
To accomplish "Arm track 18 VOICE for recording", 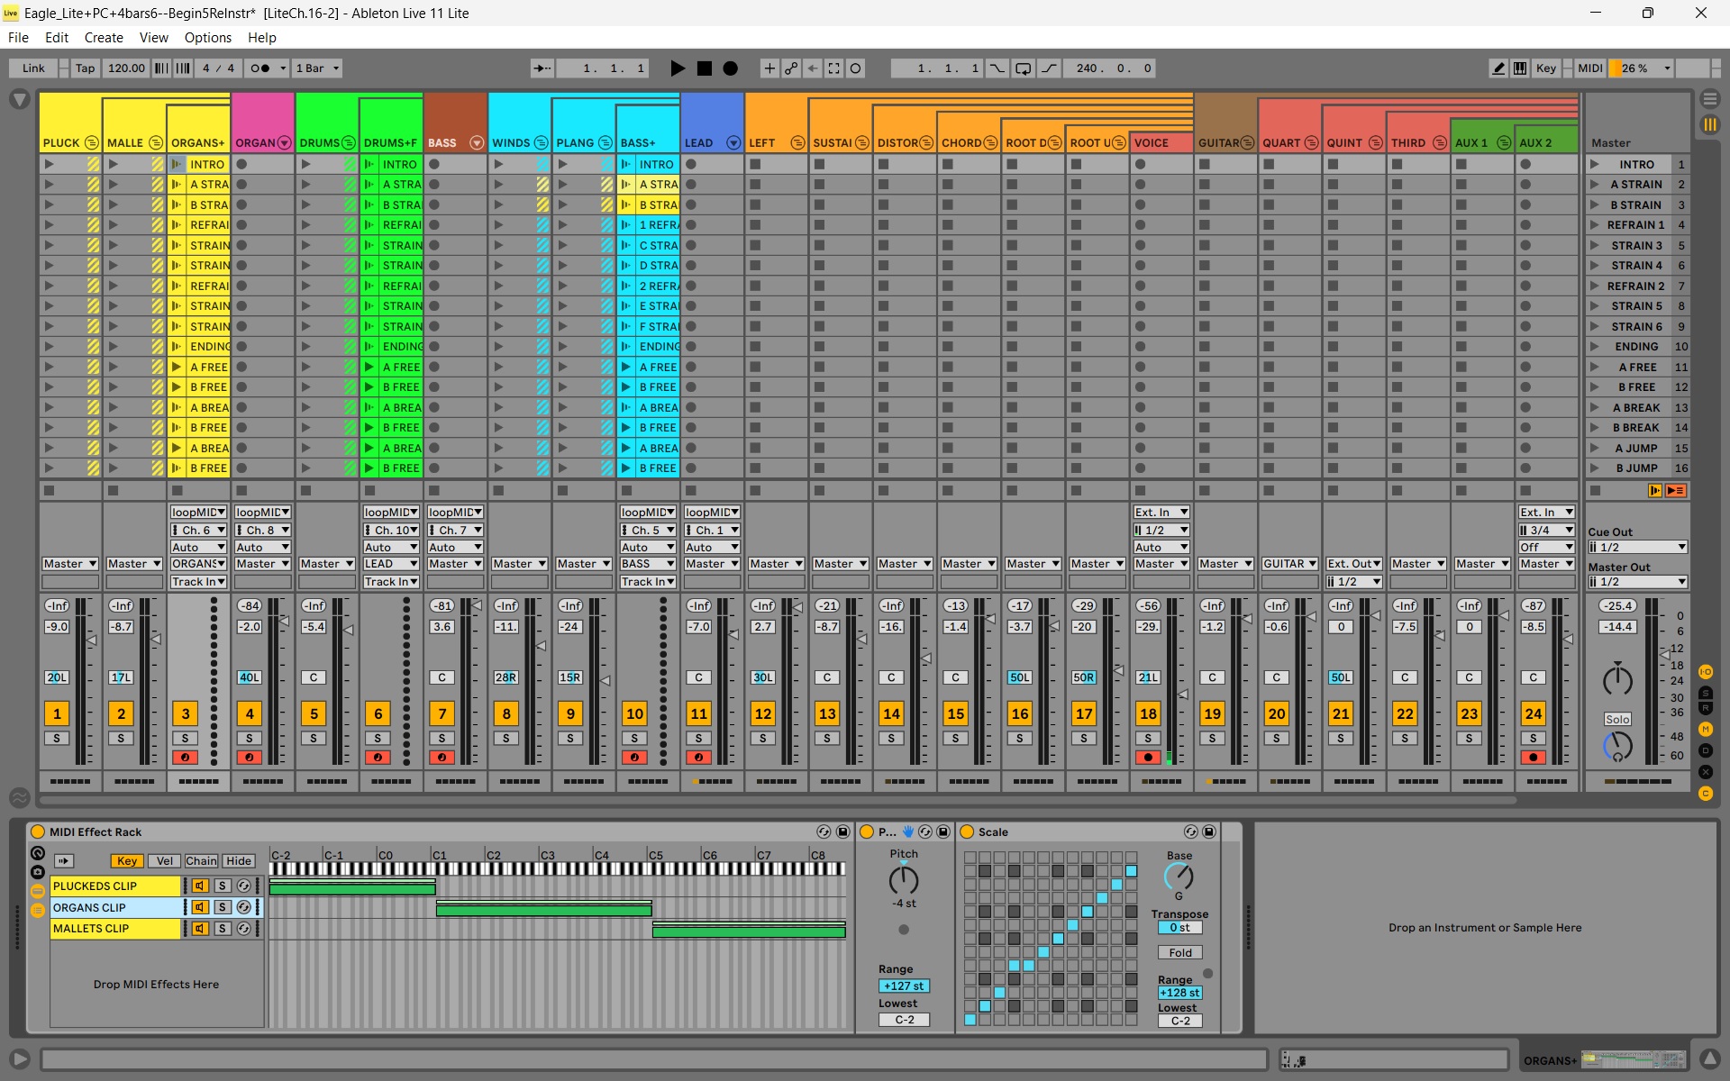I will click(1147, 758).
